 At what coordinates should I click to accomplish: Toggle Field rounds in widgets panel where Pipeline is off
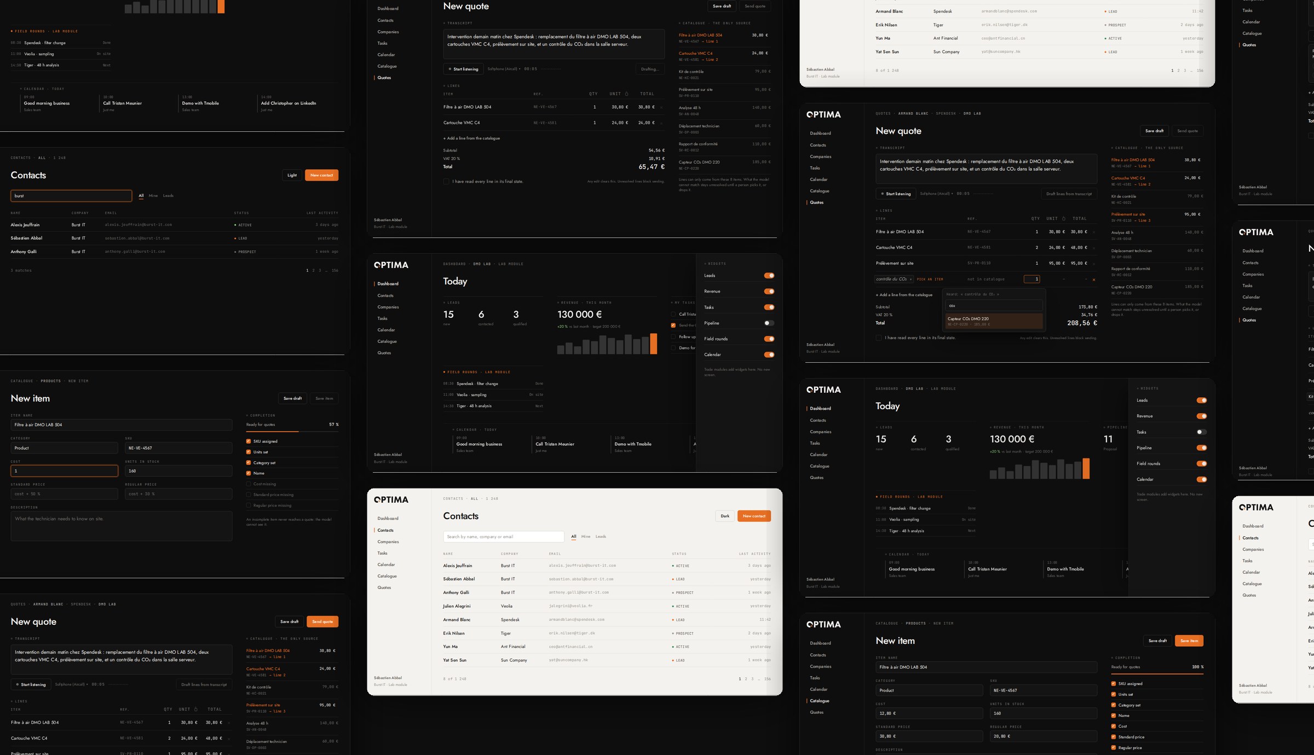coord(769,339)
